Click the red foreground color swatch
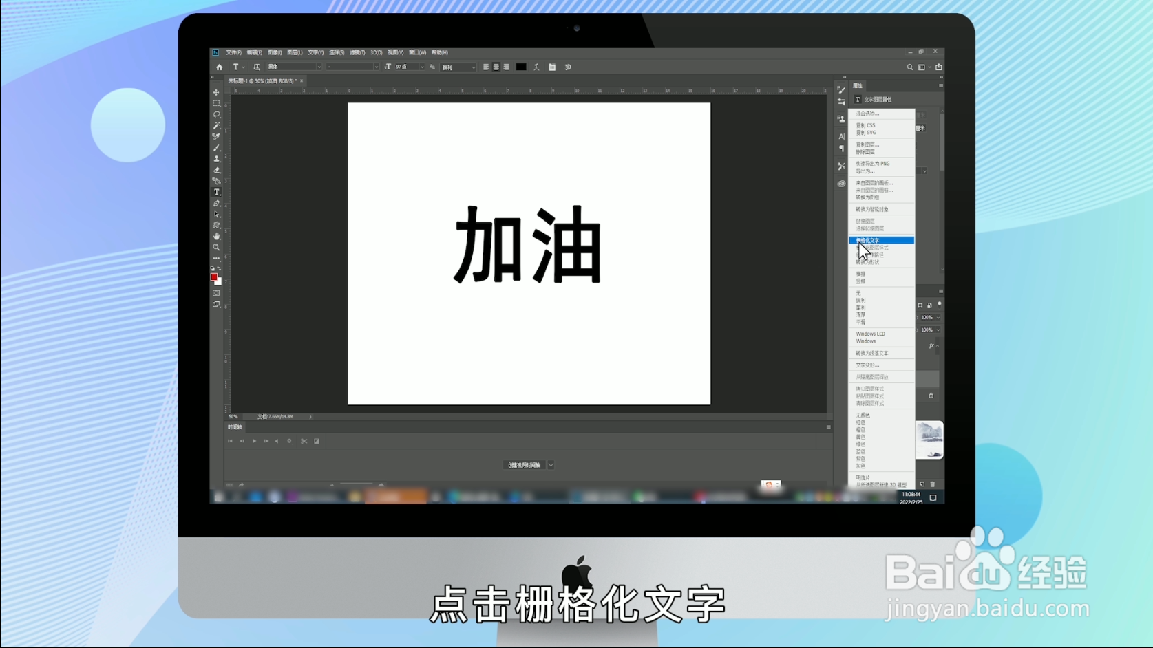Screen dimensions: 1153x648 click(x=215, y=278)
